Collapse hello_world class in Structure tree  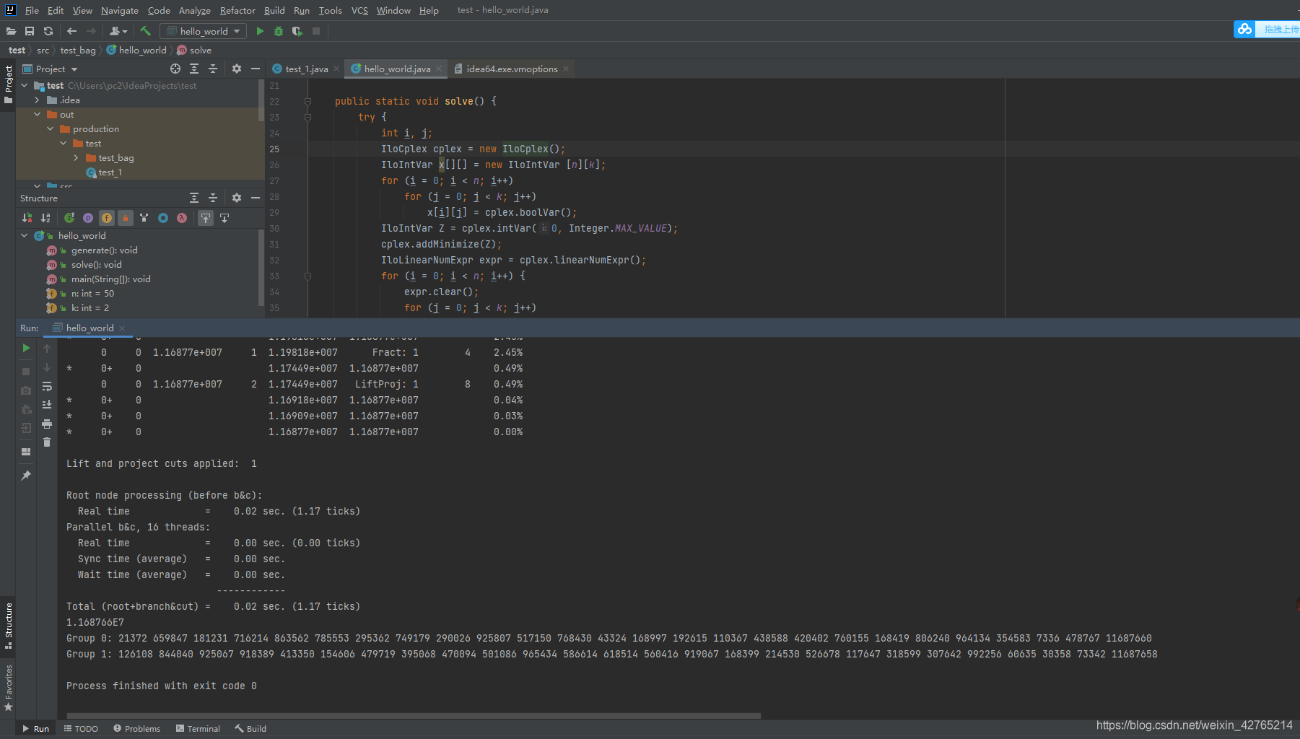click(25, 235)
